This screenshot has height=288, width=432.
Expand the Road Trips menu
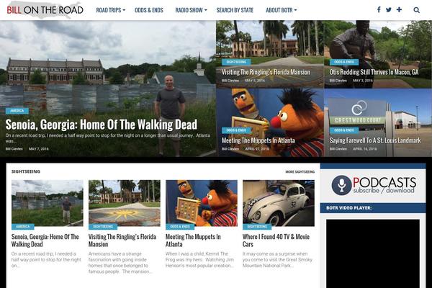(110, 10)
